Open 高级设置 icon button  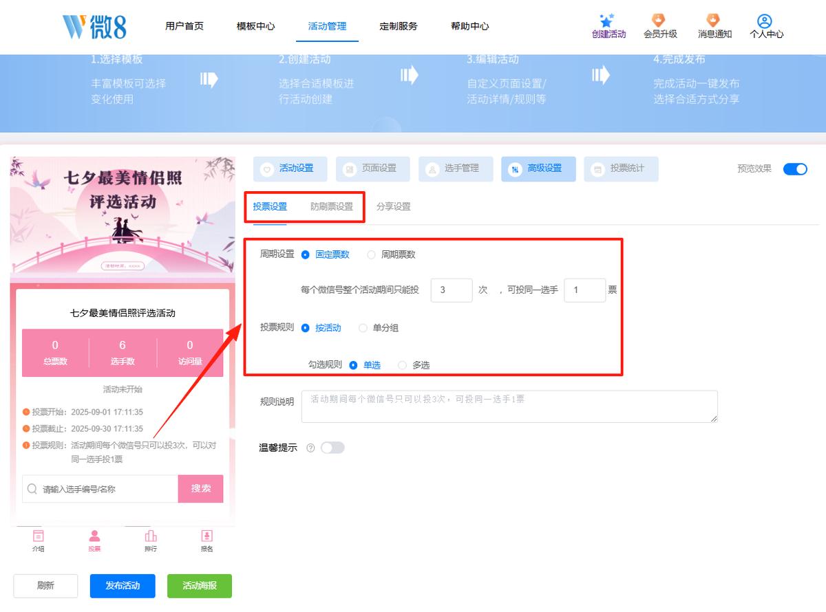tap(538, 168)
